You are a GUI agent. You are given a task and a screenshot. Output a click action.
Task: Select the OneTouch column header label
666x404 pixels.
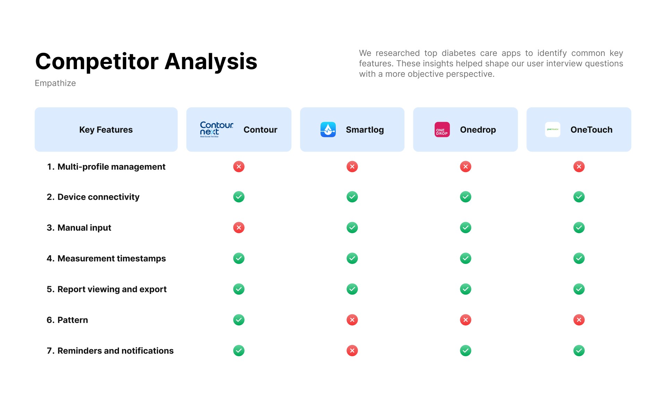pos(591,130)
